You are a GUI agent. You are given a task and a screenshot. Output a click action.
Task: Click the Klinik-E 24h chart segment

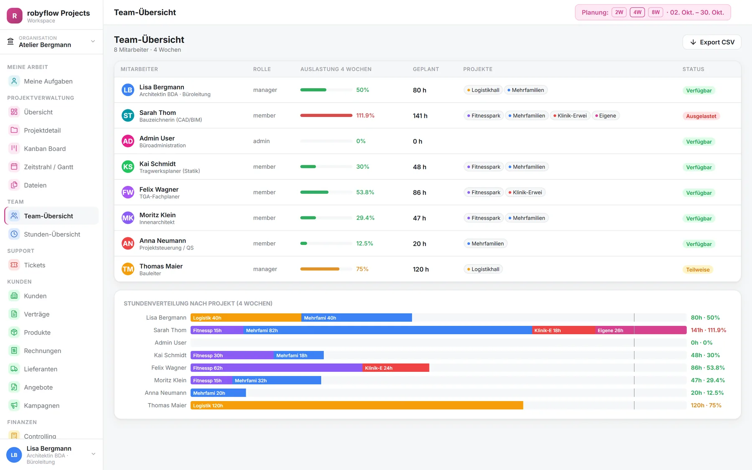pyautogui.click(x=396, y=368)
